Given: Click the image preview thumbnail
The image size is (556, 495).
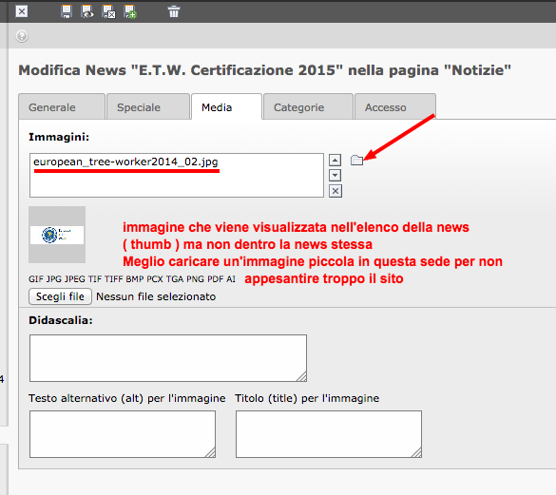Looking at the screenshot, I should (x=57, y=235).
